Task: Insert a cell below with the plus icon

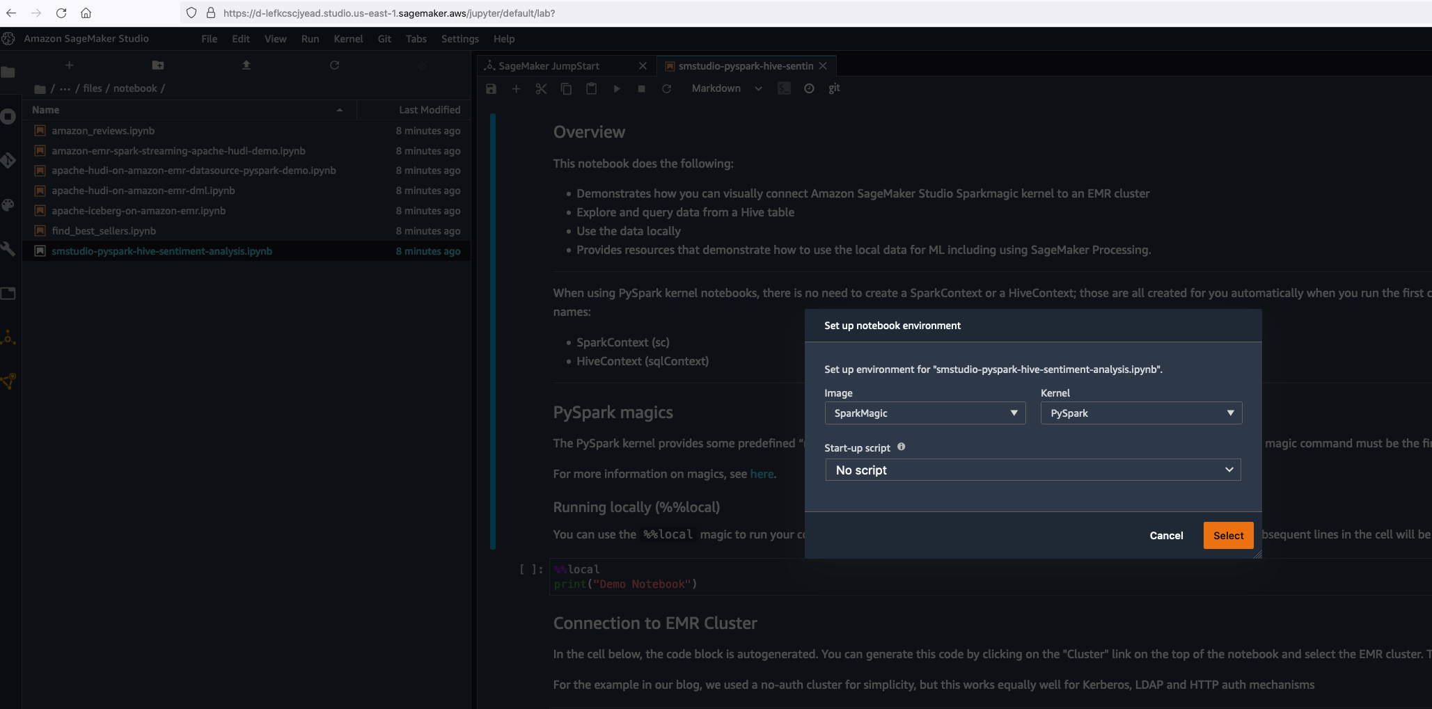Action: 516,88
